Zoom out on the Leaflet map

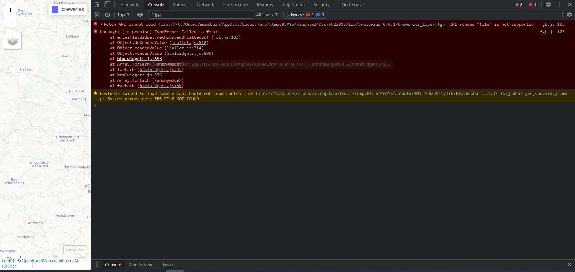(x=10, y=22)
